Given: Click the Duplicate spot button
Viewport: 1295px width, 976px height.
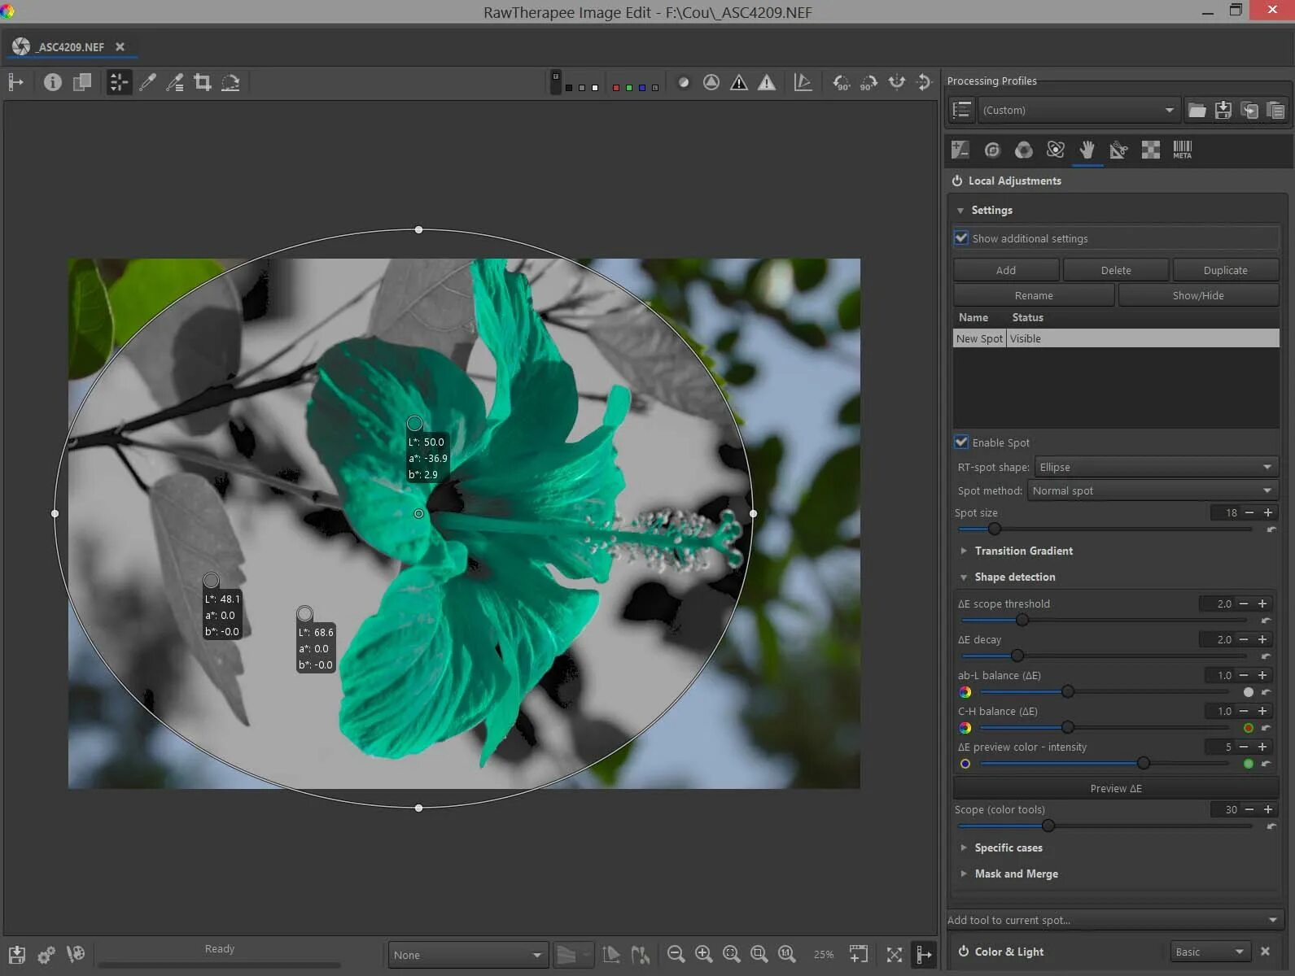Looking at the screenshot, I should [1224, 270].
